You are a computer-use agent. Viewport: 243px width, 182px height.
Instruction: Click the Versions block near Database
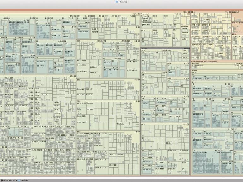click(x=185, y=33)
